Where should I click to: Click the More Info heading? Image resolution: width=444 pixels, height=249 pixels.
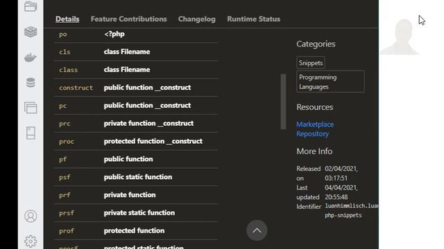point(314,151)
